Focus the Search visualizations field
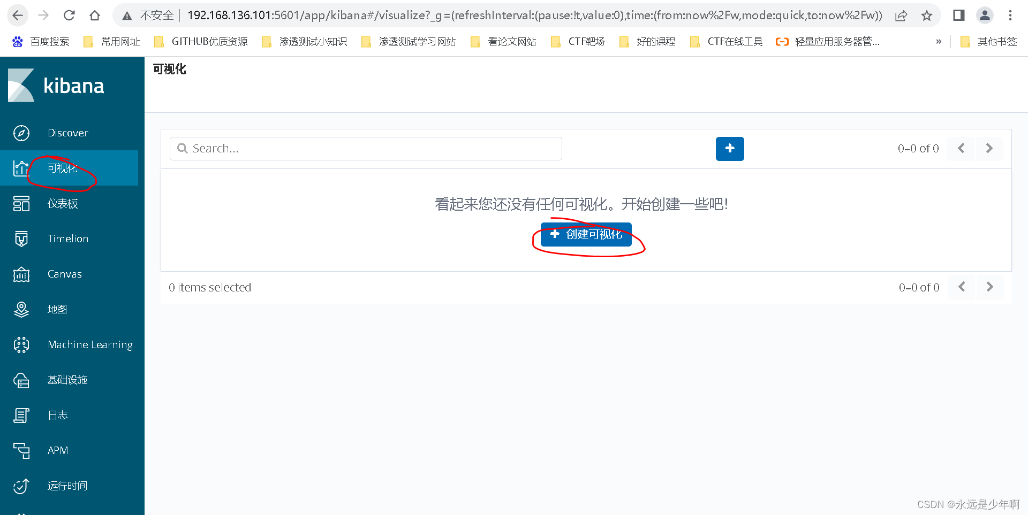Viewport: 1028px width, 515px height. pos(366,149)
